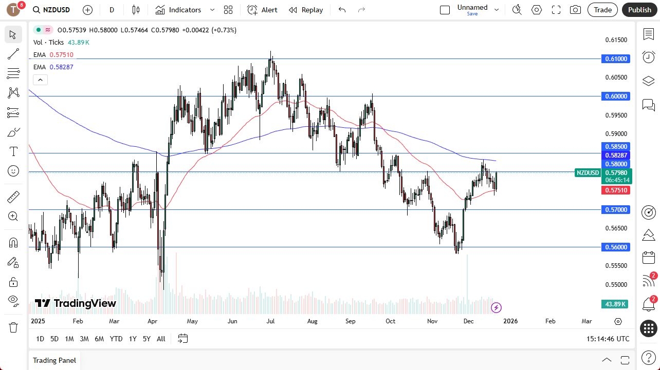This screenshot has height=370, width=660.
Task: Click the Publish button
Action: (x=639, y=10)
